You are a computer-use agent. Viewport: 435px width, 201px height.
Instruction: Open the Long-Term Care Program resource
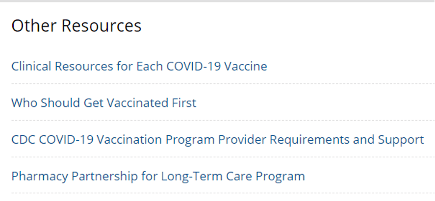(x=158, y=176)
